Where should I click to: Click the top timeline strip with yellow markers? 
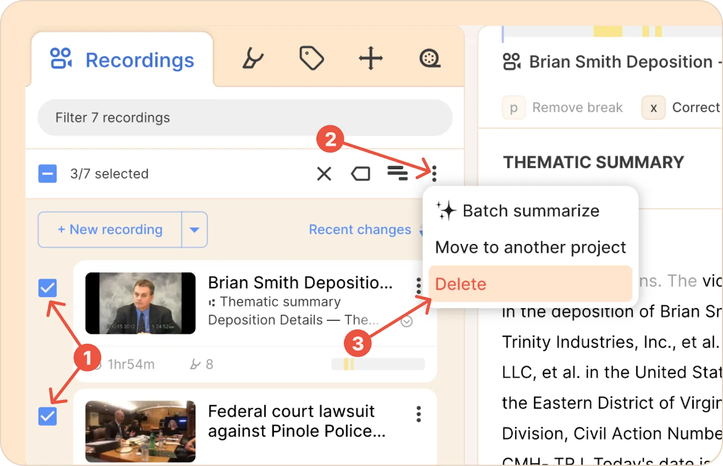click(x=612, y=32)
